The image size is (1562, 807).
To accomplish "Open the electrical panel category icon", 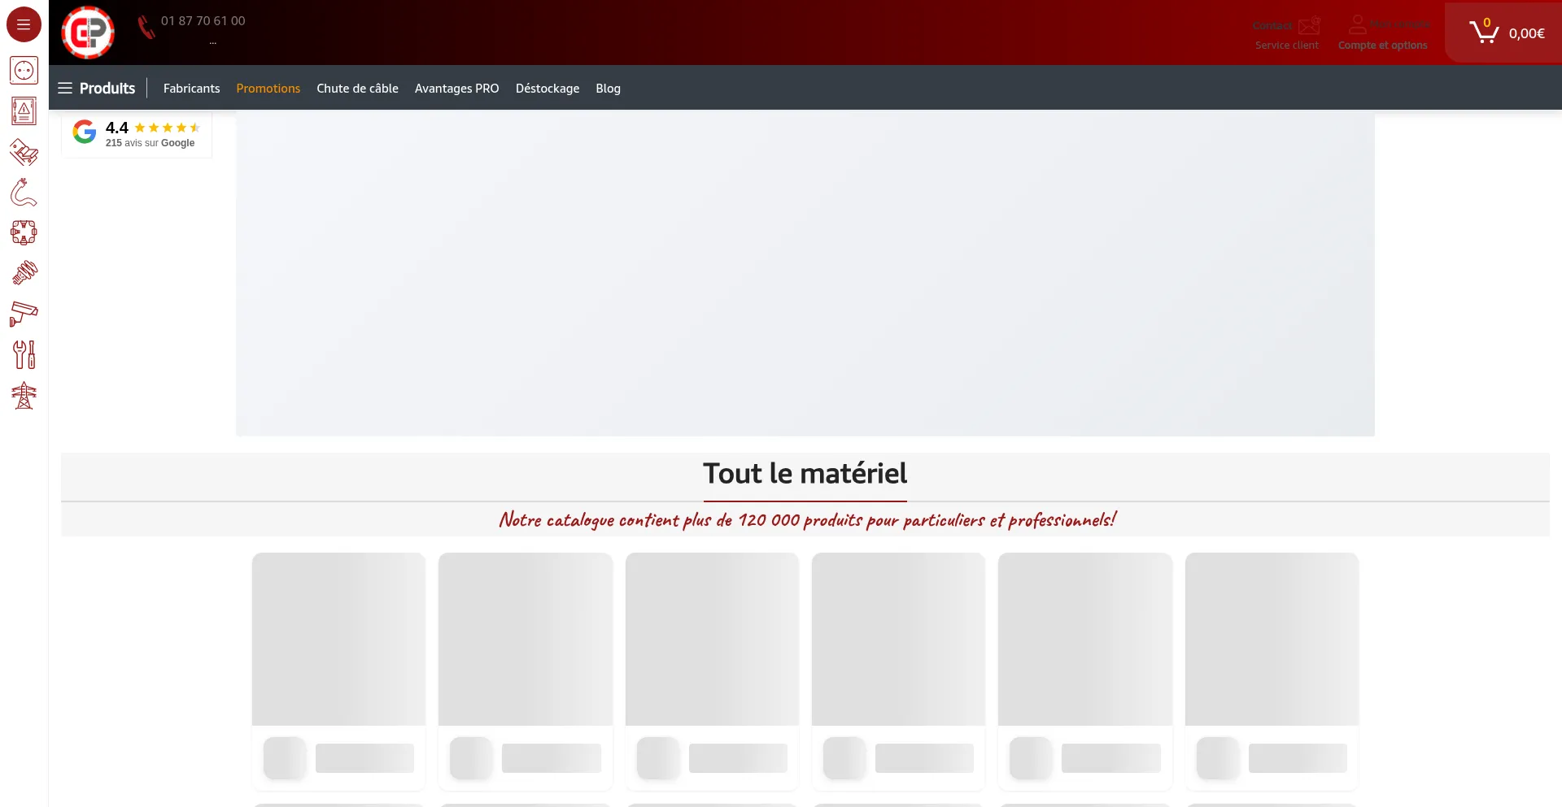I will [x=24, y=111].
